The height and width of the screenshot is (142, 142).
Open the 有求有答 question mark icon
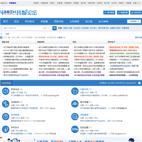click(6, 116)
